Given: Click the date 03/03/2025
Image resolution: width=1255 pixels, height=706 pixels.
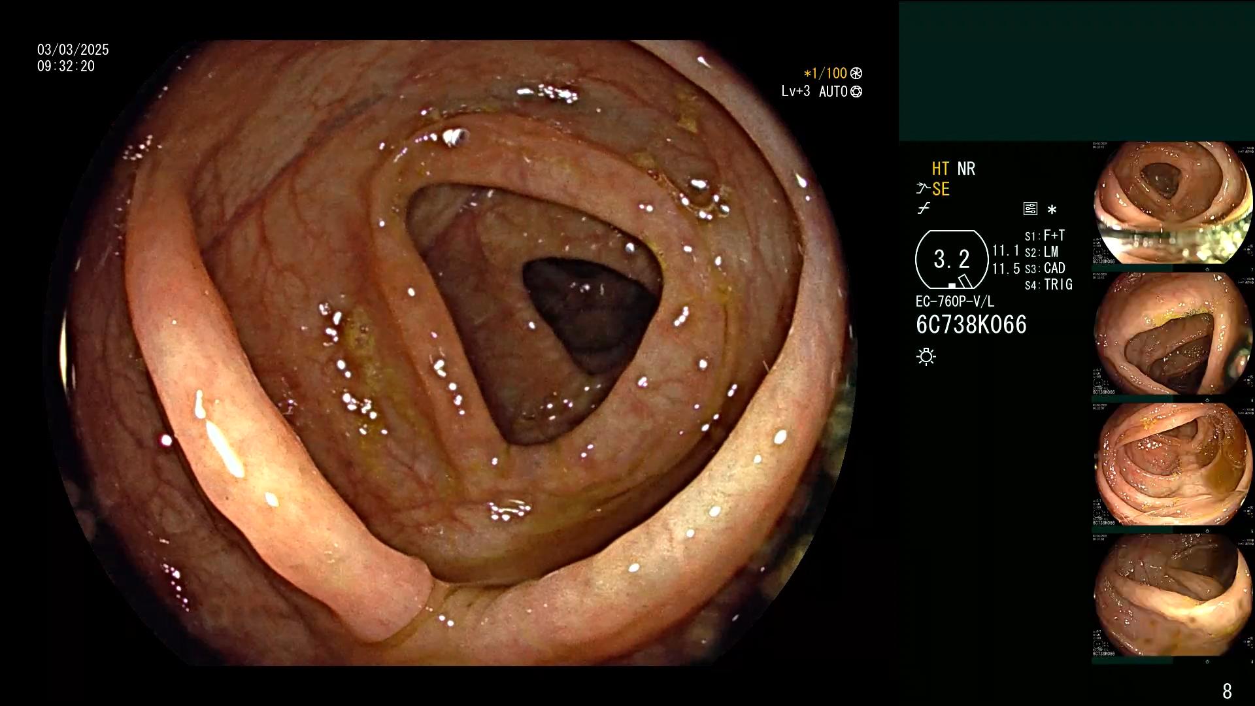Looking at the screenshot, I should point(73,50).
